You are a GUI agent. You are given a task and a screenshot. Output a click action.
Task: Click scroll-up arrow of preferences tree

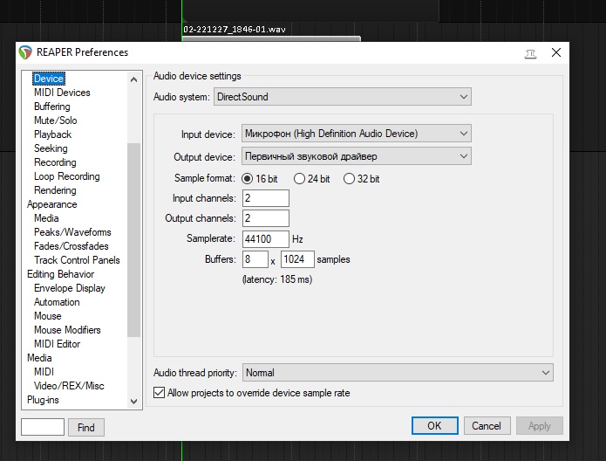133,79
